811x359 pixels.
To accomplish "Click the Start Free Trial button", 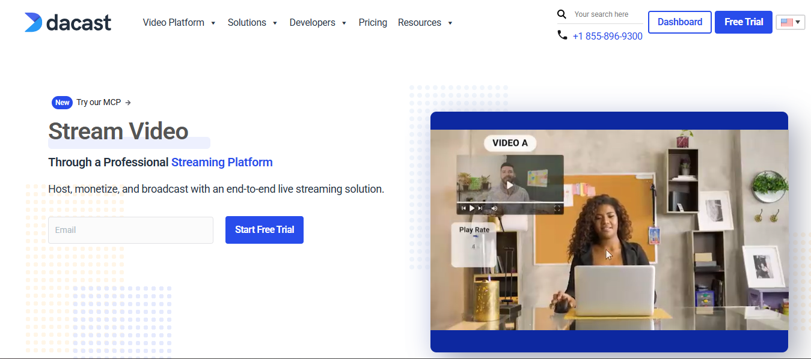I will pos(264,229).
